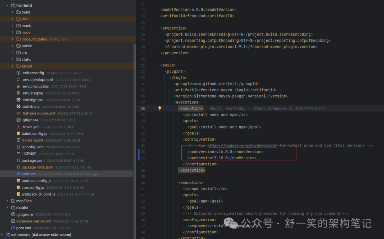The height and width of the screenshot is (239, 384).
Task: Select the public folder in tree
Action: point(27,46)
